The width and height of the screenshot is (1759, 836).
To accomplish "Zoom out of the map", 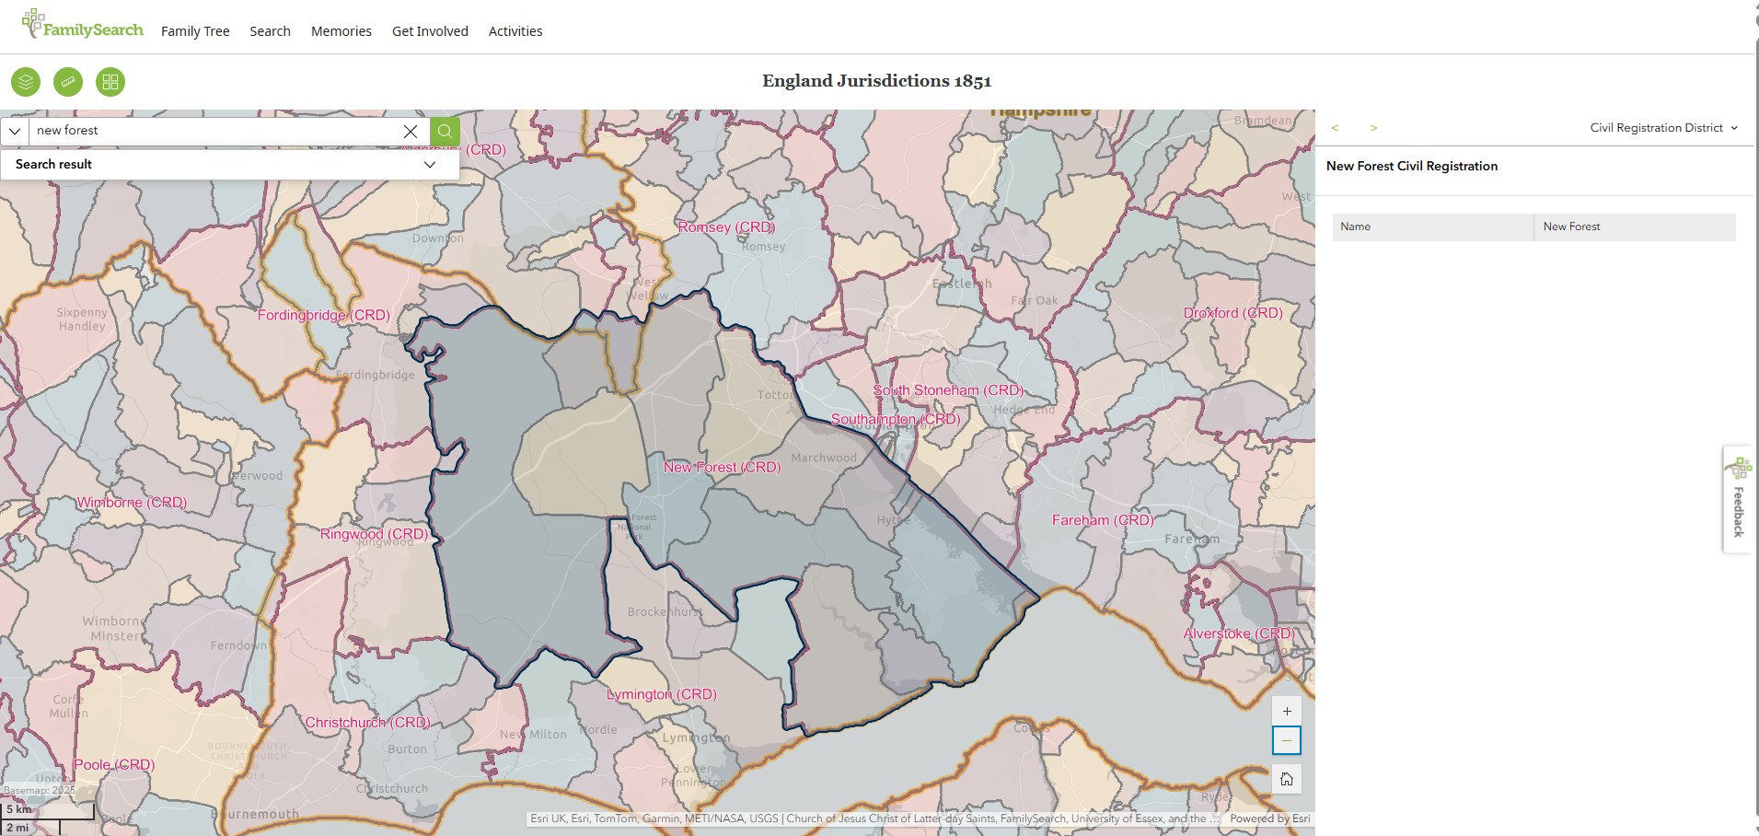I will 1286,740.
